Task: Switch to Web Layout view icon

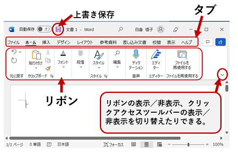Action: point(159,145)
